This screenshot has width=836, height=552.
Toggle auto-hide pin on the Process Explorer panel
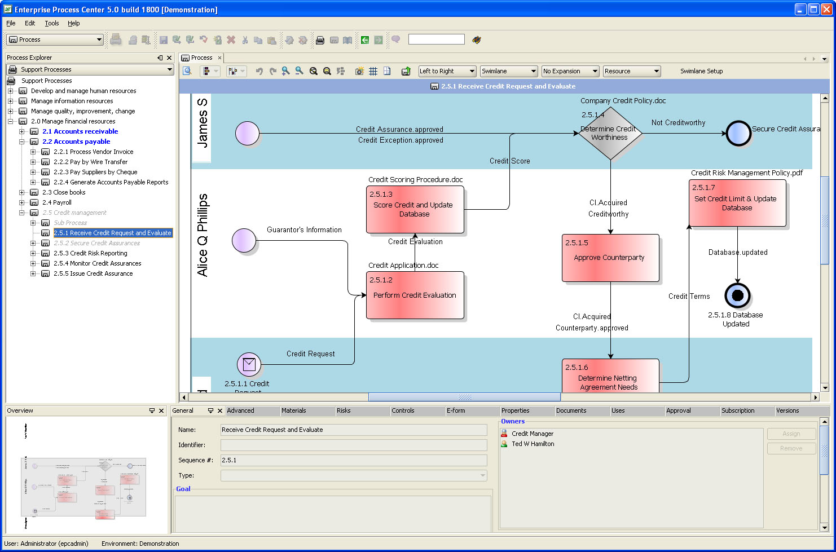tap(160, 57)
